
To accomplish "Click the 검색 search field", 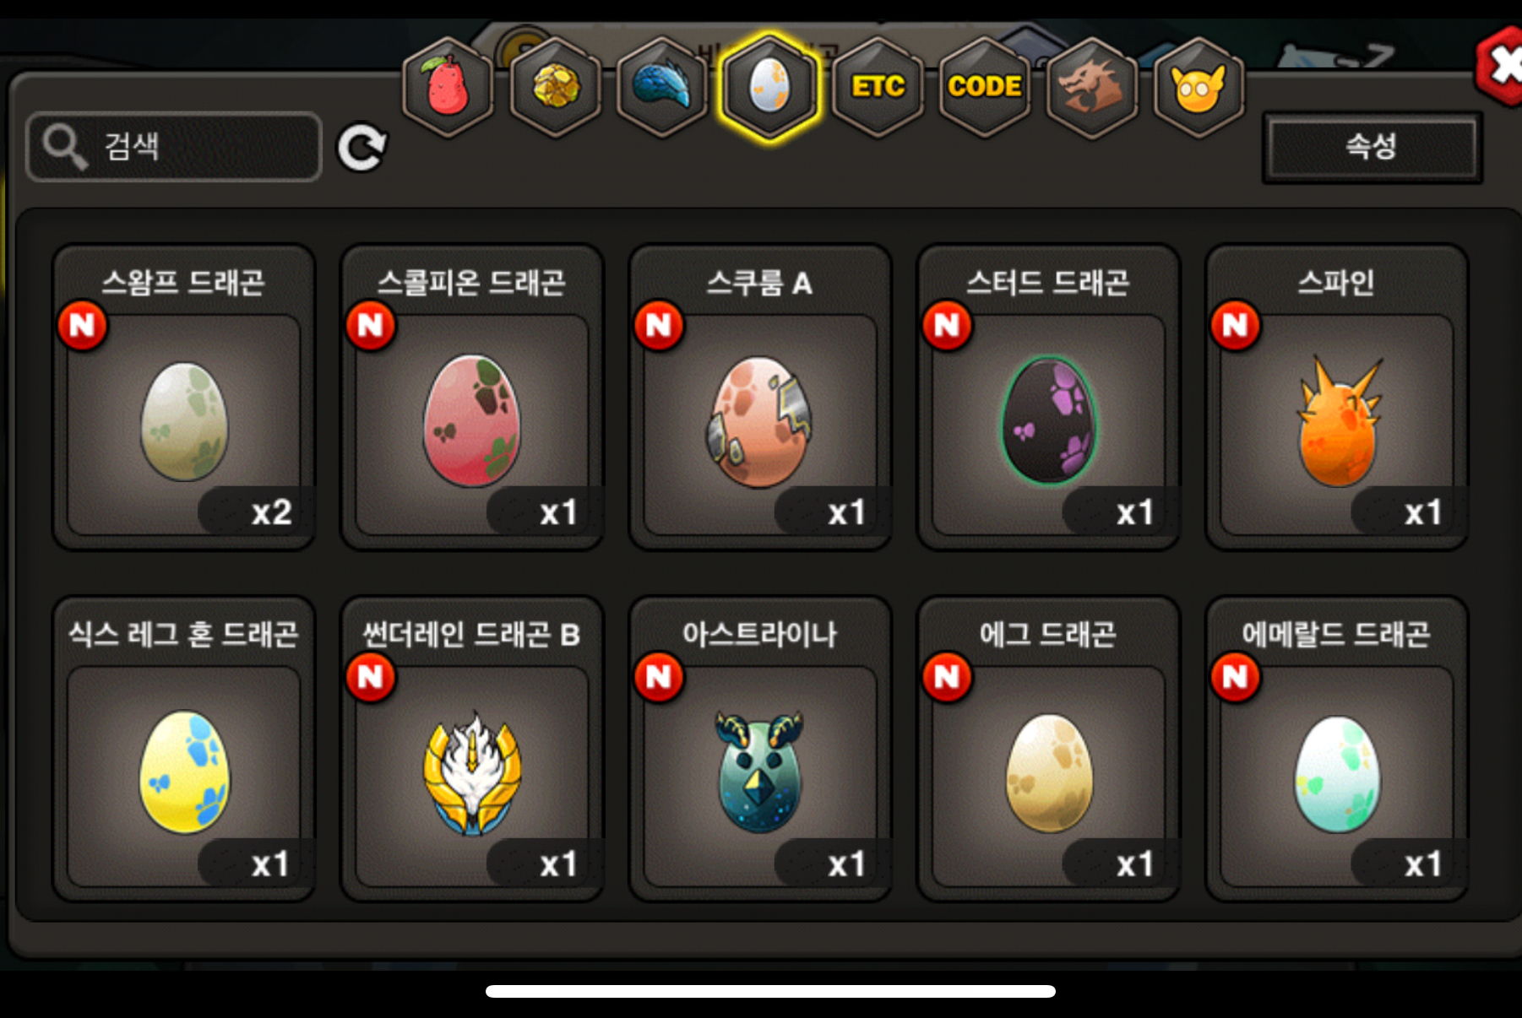I will (174, 147).
